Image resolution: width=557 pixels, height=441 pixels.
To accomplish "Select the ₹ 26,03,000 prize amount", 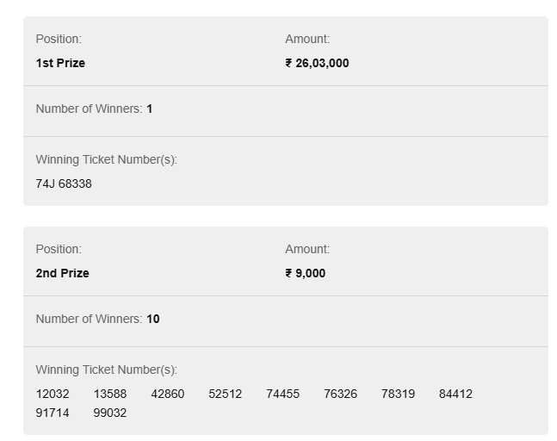I will click(317, 63).
